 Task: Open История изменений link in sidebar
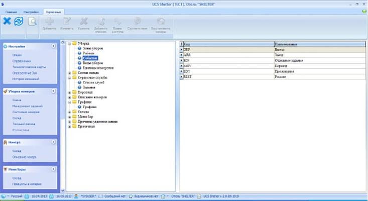click(x=25, y=80)
